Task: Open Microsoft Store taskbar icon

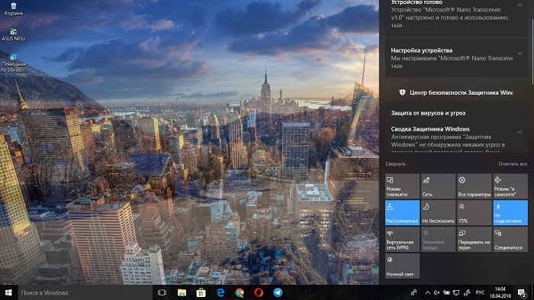Action: click(x=201, y=292)
